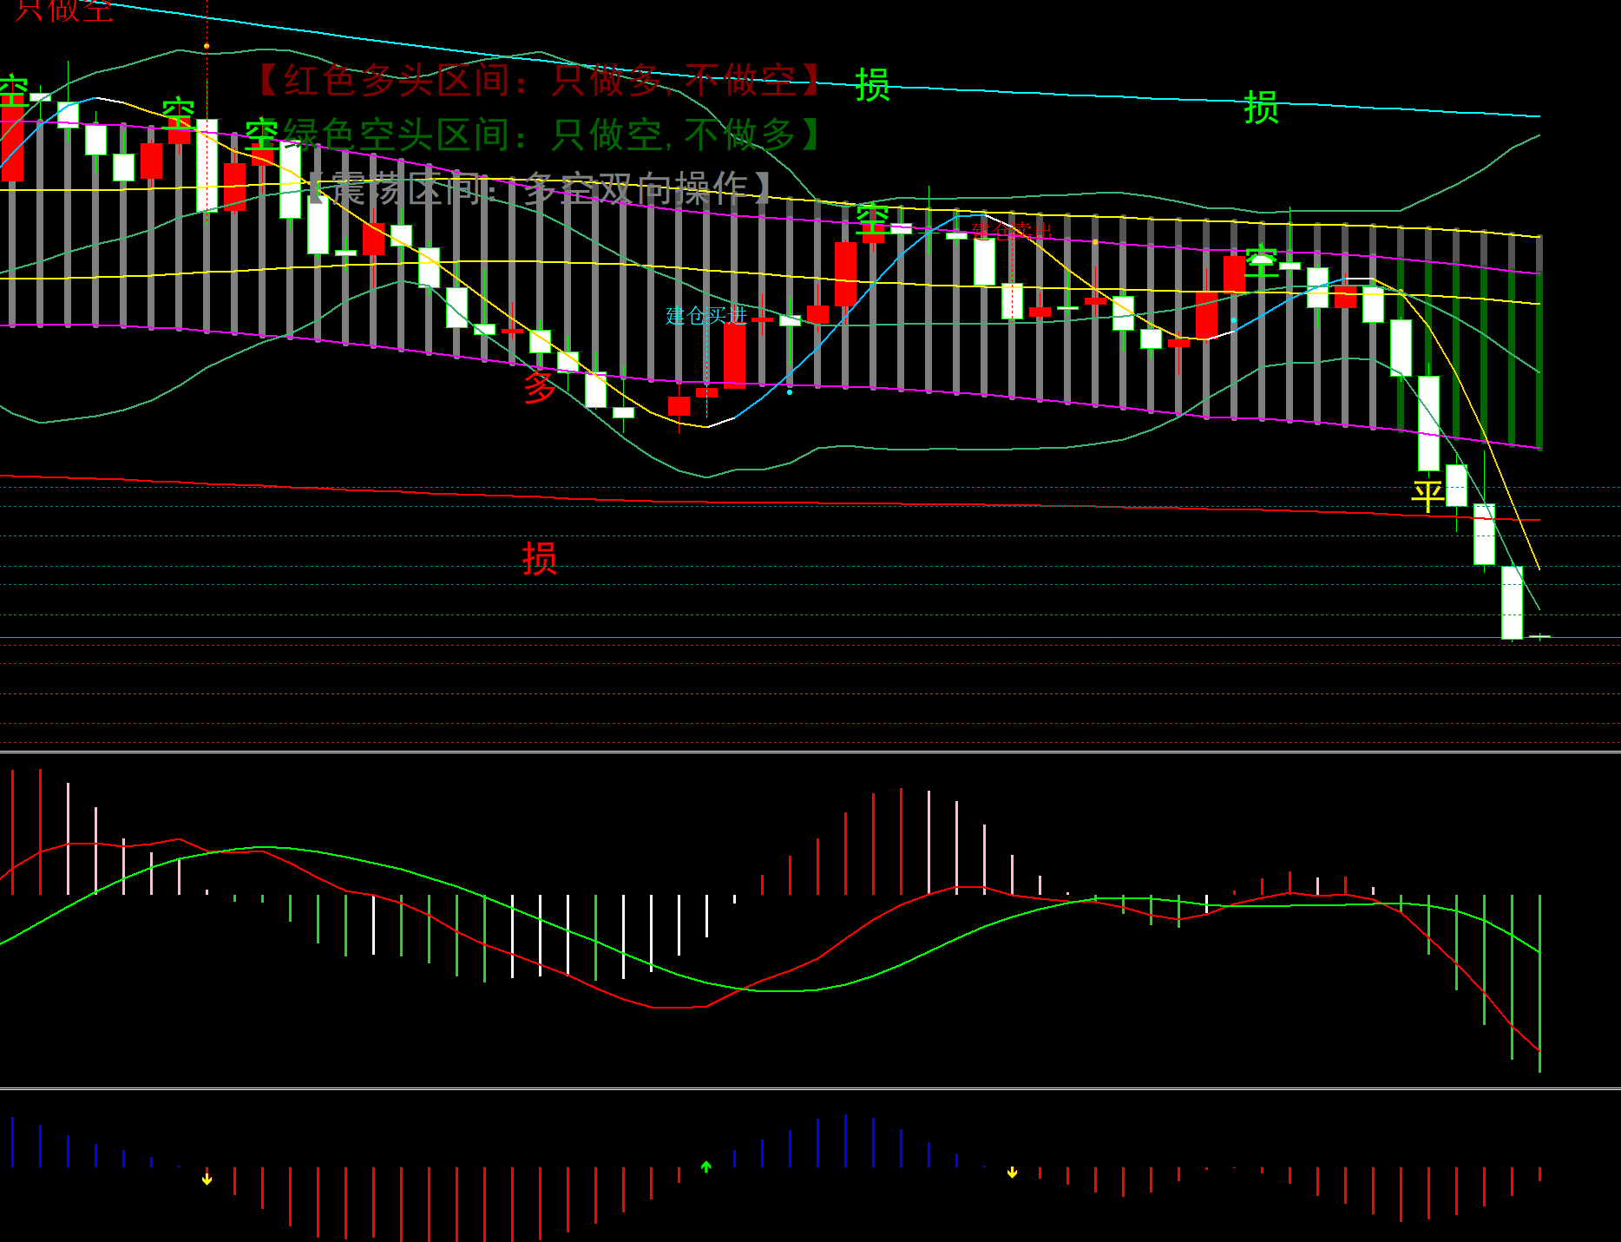Click the gray 【震荡区间：多空双向操作】 text
Screen dimensions: 1621x1242
point(539,187)
